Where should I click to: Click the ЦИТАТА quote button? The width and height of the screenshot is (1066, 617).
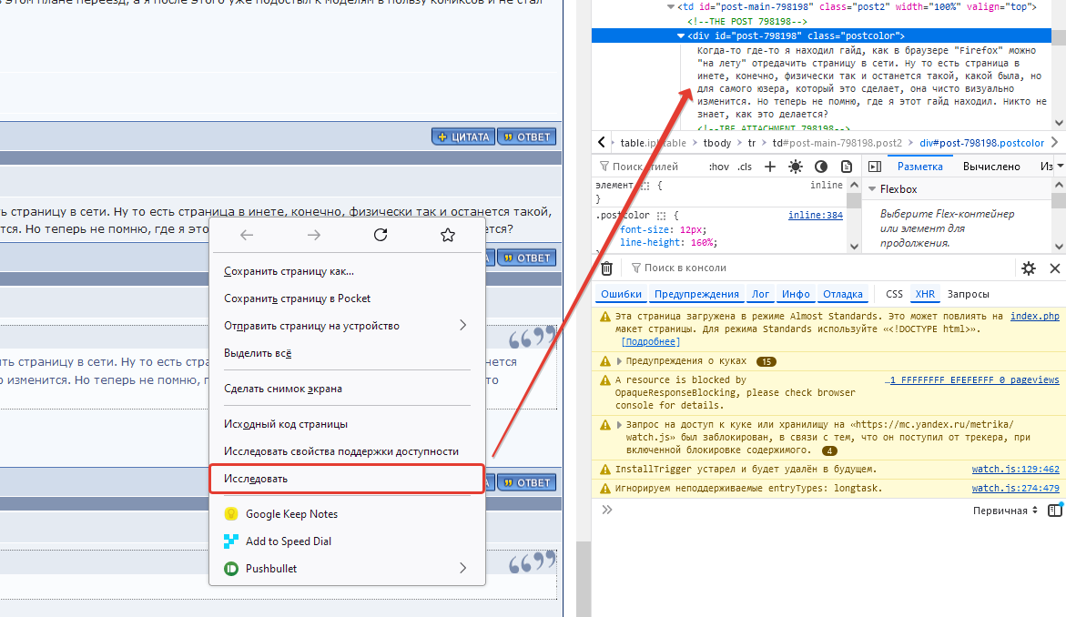(x=463, y=137)
